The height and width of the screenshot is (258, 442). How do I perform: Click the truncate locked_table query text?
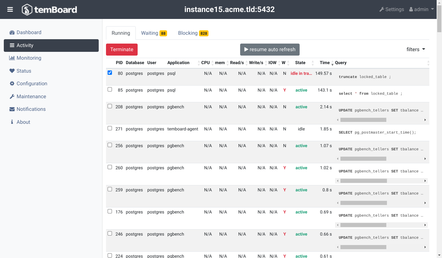[365, 77]
